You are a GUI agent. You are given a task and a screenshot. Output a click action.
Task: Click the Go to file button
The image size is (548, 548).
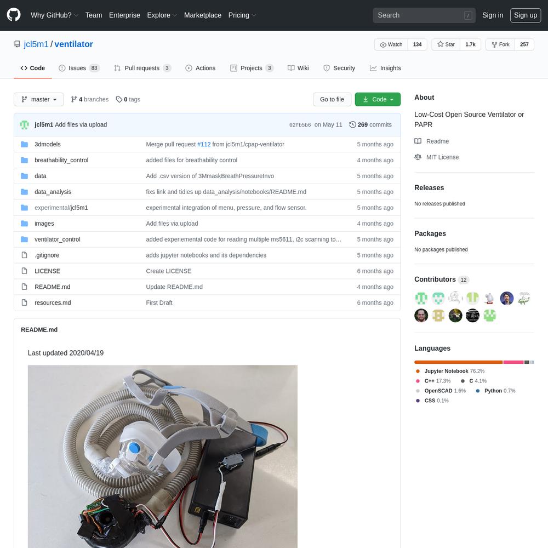point(332,99)
